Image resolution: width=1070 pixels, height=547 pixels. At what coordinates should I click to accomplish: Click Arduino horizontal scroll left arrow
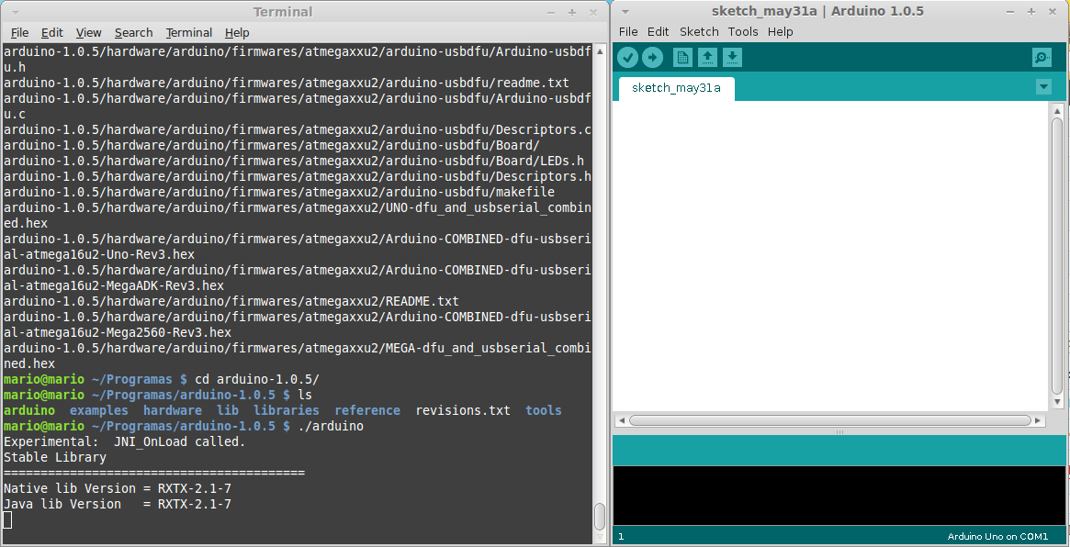621,420
